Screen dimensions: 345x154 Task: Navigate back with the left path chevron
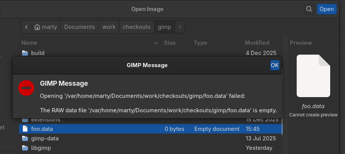tap(26, 27)
